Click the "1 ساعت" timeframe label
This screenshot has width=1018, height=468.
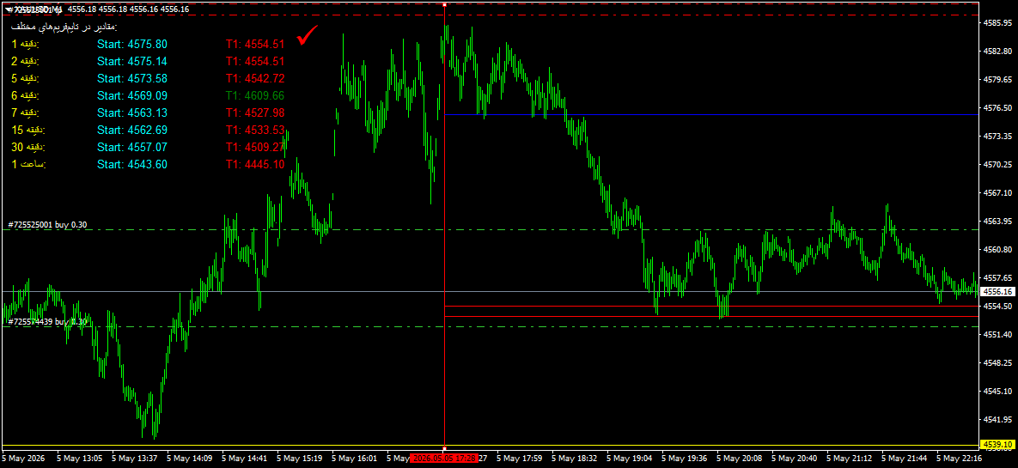tap(27, 164)
